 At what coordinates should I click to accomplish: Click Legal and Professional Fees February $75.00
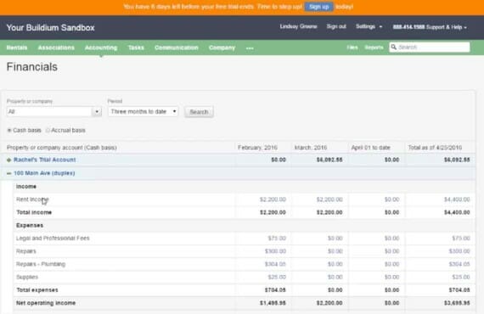tap(277, 238)
